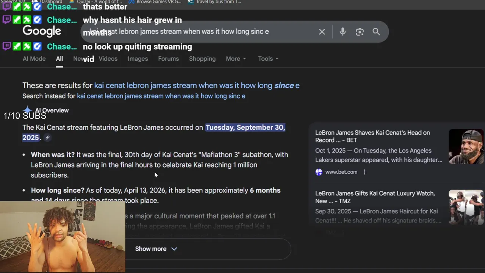Open TMZ article LeBron Gifts Luxury Watch

(x=375, y=197)
